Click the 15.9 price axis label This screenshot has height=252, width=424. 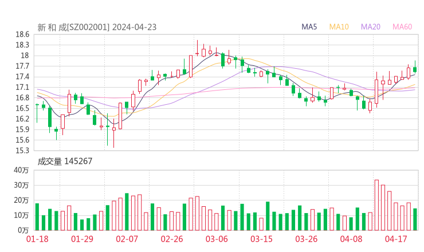pos(22,129)
